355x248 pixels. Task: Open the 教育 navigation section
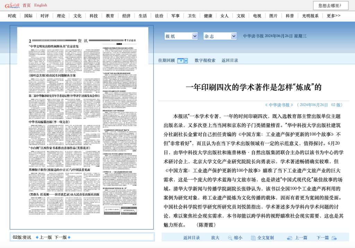110,16
